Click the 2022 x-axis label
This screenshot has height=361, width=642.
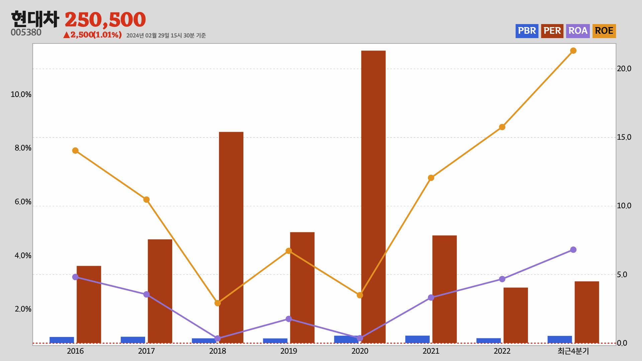[x=502, y=351]
